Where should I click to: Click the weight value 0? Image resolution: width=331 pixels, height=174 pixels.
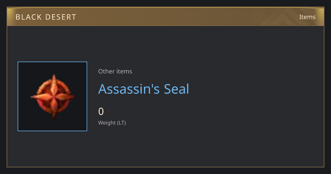[x=101, y=112]
